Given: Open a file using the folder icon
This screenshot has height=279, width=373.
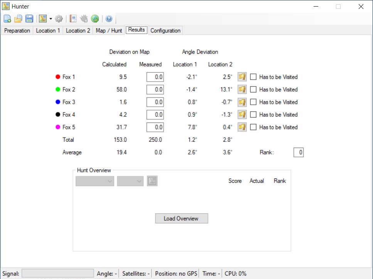Looking at the screenshot, I should [18, 19].
